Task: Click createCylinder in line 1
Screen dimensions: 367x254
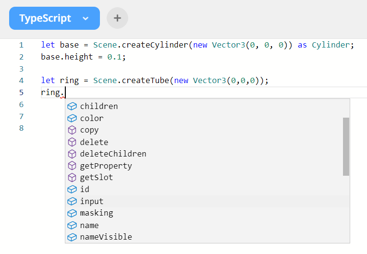Action: click(x=155, y=45)
